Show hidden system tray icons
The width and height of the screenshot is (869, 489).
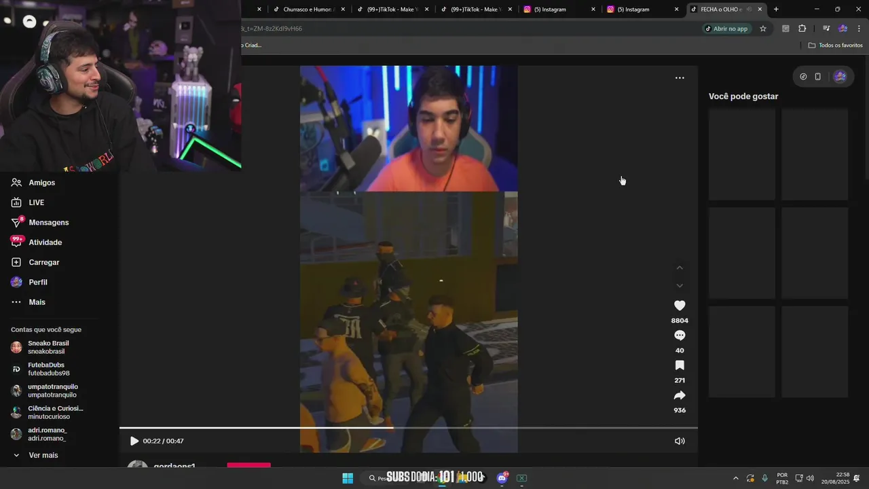pos(735,478)
